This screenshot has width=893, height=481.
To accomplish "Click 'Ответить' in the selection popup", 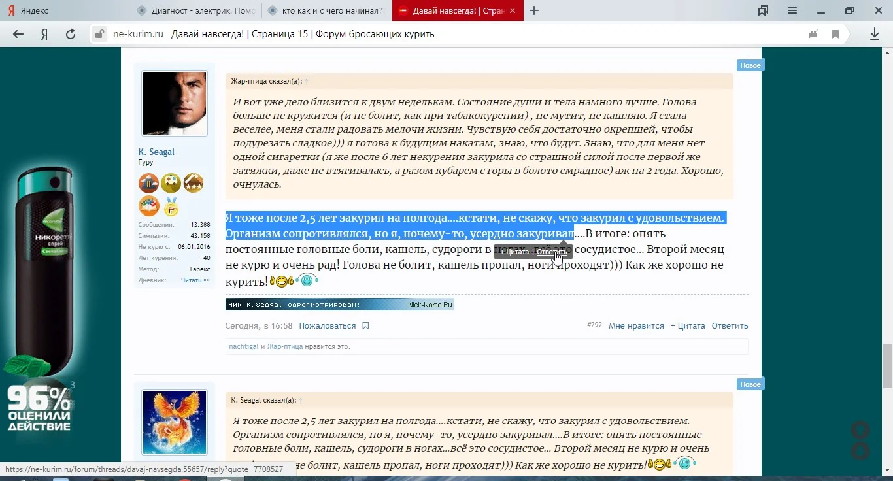I will 552,252.
